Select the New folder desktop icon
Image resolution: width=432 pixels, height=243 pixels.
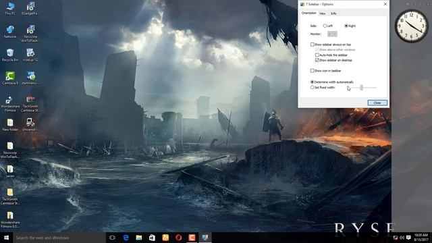pyautogui.click(x=10, y=124)
